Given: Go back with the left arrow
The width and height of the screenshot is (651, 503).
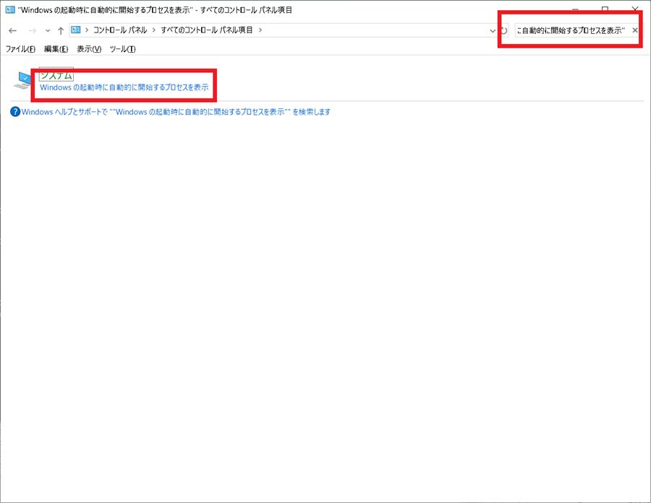Looking at the screenshot, I should click(12, 30).
